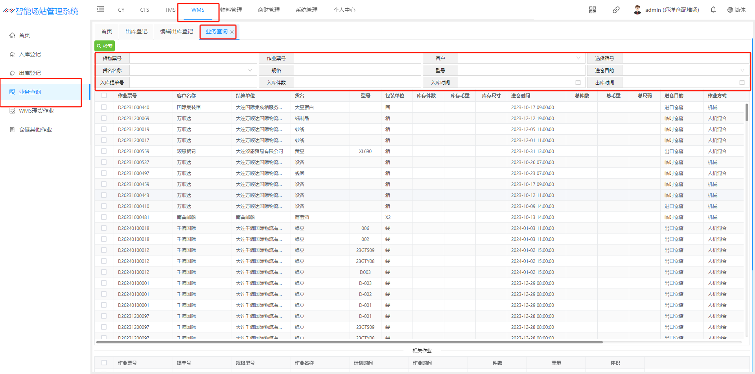Screen dimensions: 755x374
Task: Open the QR code icon in header
Action: tap(592, 10)
